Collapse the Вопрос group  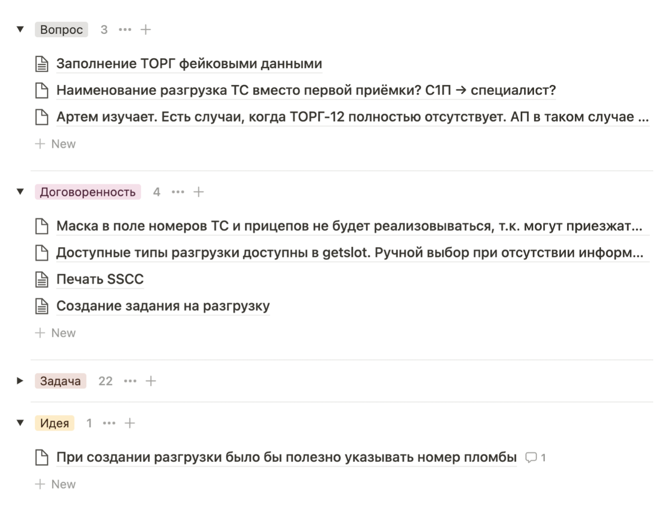click(20, 29)
